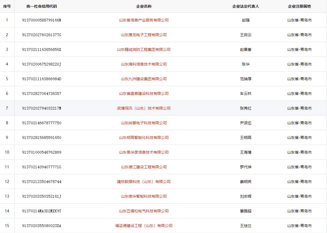Screen dimensions: 327x233
Task: Select 山东九洲建设集团有限公司 link
Action: (144, 79)
